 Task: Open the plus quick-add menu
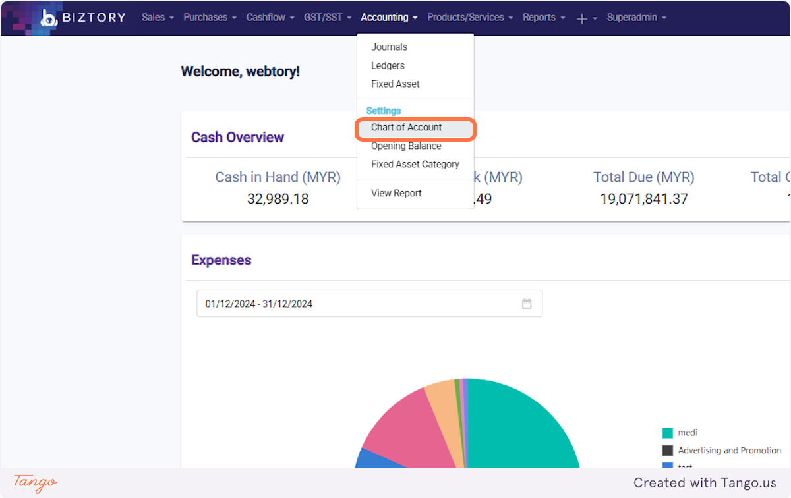tap(587, 18)
